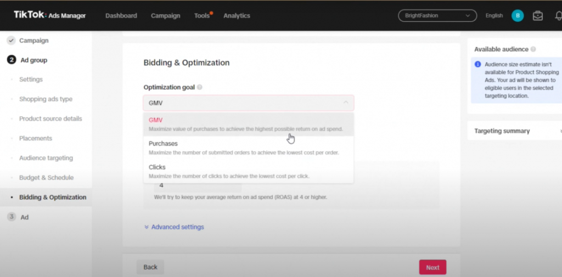Click the Campaign step checkmark icon
This screenshot has height=277, width=562.
(x=11, y=41)
